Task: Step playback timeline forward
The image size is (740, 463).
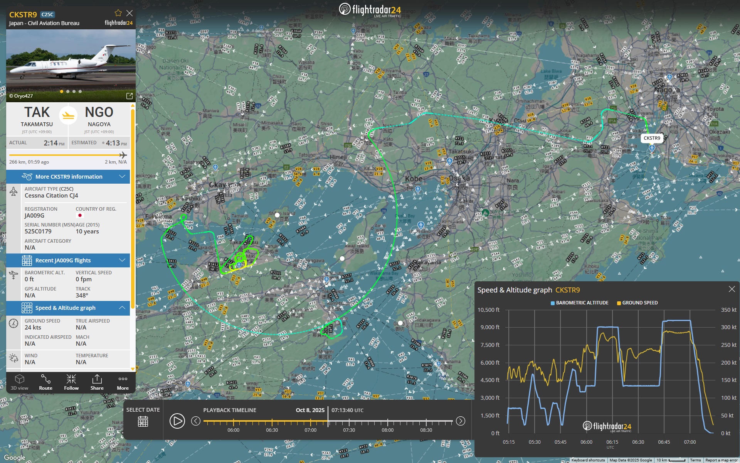Action: [x=461, y=421]
